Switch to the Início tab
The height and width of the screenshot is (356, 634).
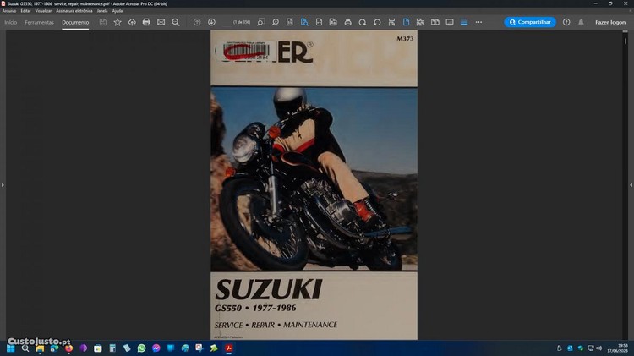click(11, 22)
